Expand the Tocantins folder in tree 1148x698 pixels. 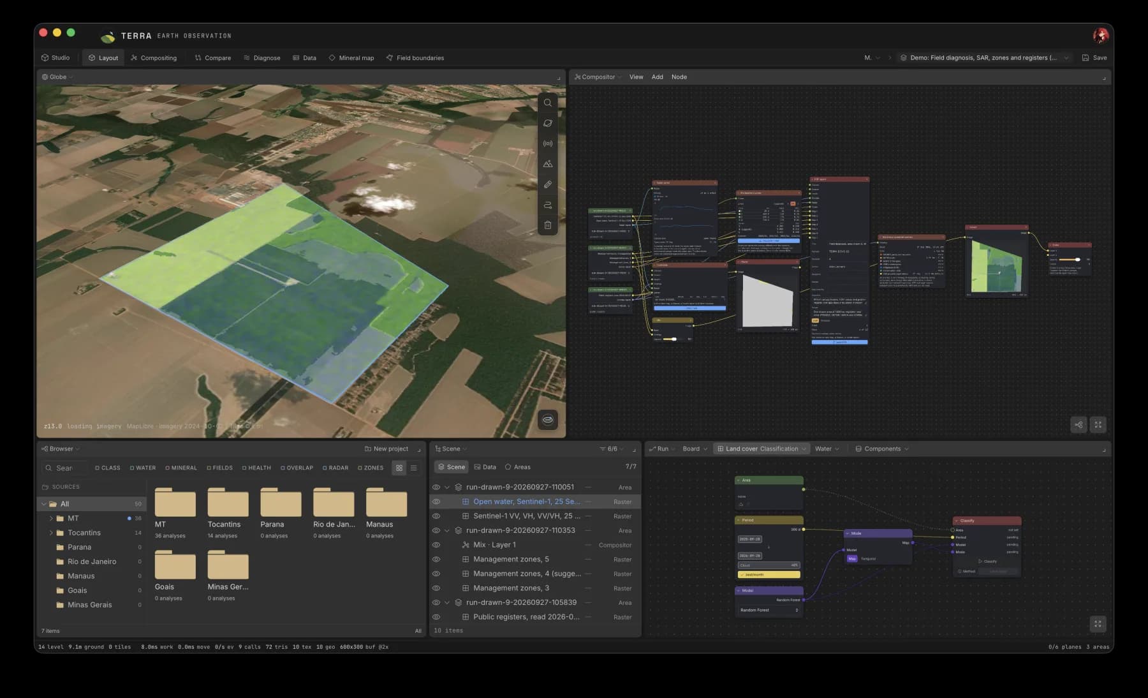pyautogui.click(x=51, y=533)
